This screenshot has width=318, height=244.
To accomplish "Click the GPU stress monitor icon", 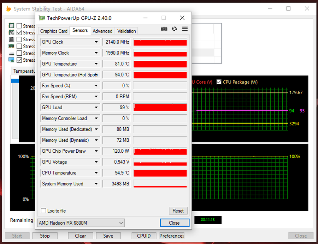I will click(x=11, y=60).
